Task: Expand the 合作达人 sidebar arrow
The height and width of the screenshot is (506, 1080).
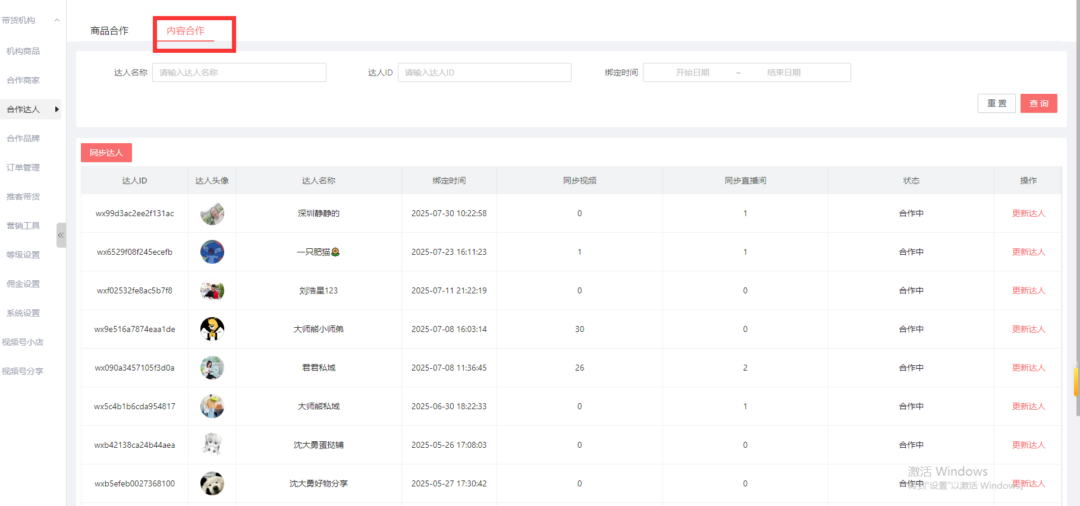Action: point(56,109)
